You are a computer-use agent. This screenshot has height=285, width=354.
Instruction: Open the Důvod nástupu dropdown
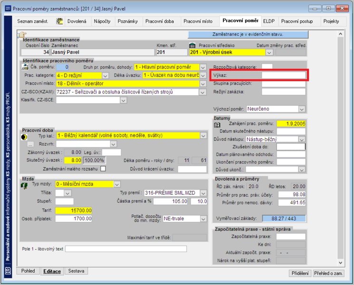[x=302, y=139]
